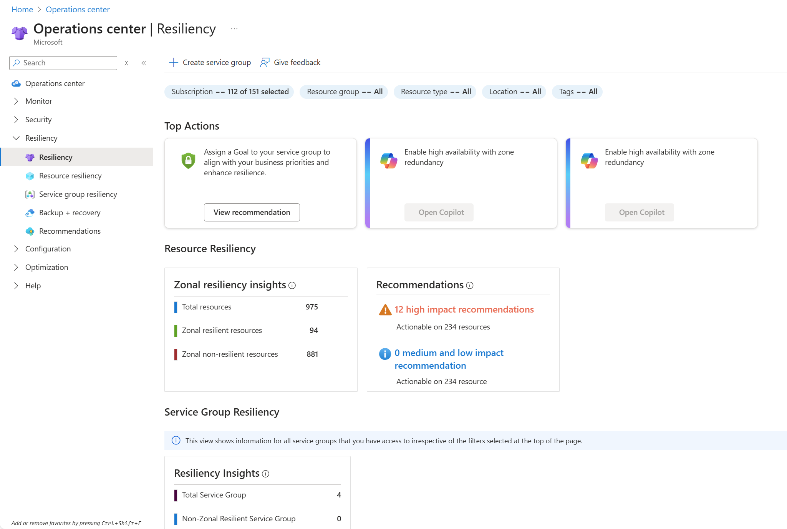Open the Resource type filter

(435, 92)
